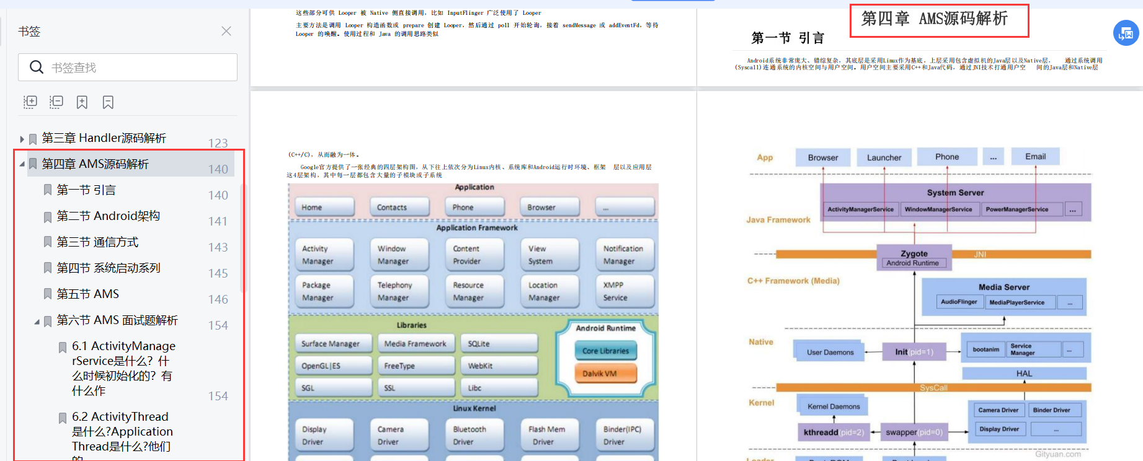This screenshot has width=1143, height=461.
Task: Click the blue floating image tool button
Action: (1126, 33)
